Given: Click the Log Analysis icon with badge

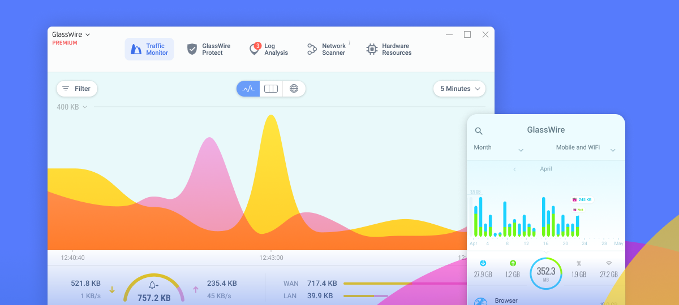Looking at the screenshot, I should 255,49.
